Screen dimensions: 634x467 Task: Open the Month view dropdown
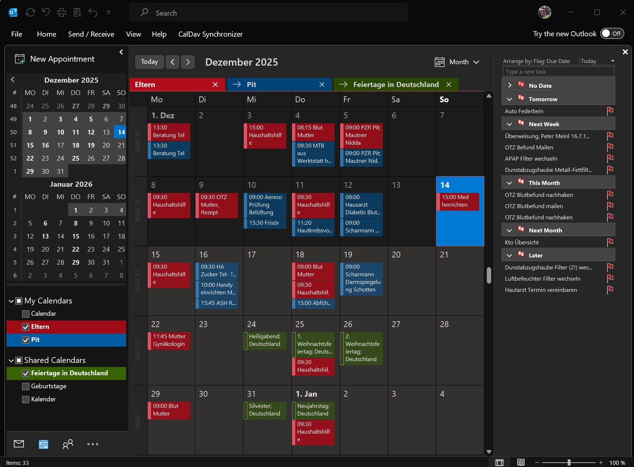[457, 62]
